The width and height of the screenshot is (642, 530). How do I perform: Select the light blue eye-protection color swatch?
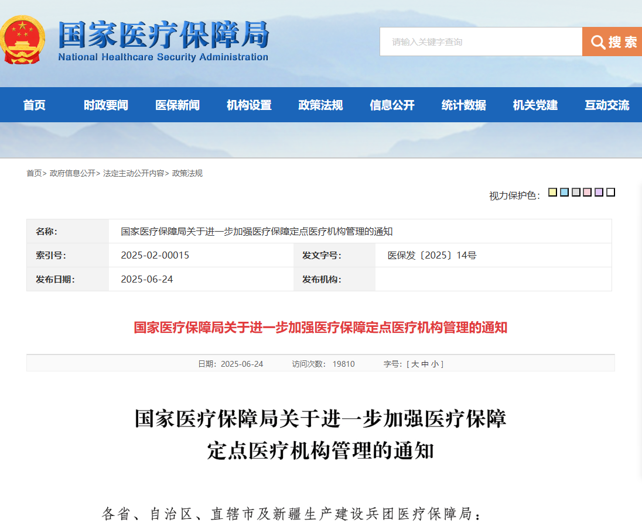pyautogui.click(x=564, y=192)
